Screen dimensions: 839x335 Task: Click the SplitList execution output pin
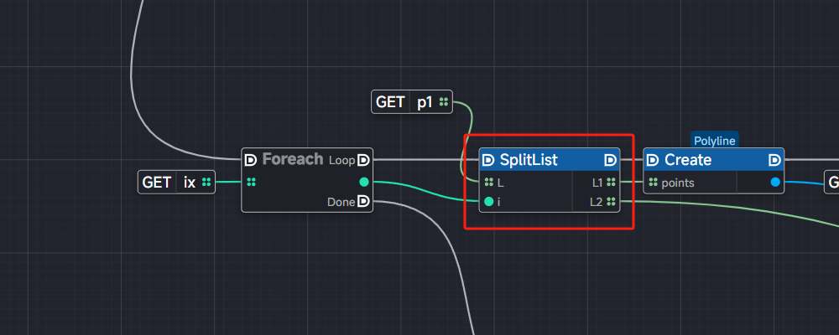(611, 160)
